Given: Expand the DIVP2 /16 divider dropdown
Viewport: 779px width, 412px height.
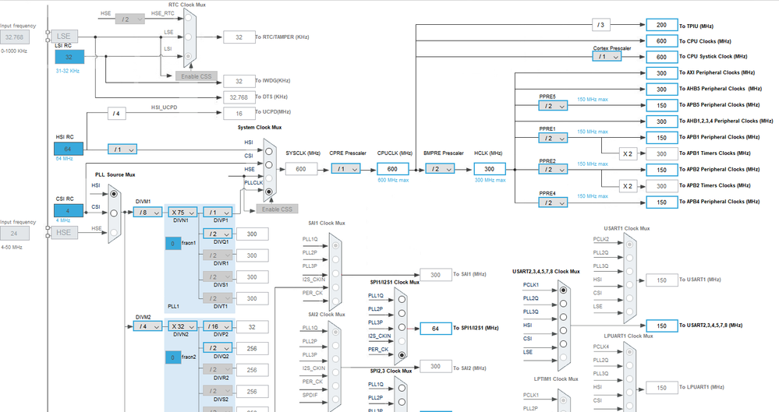Looking at the screenshot, I should 217,326.
